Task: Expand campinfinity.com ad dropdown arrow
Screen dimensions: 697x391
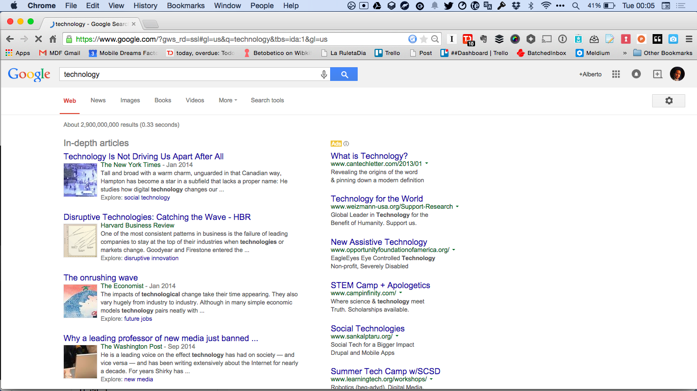Action: 401,293
